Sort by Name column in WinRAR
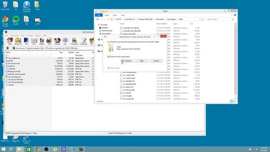270x152 pixels. tap(8, 52)
